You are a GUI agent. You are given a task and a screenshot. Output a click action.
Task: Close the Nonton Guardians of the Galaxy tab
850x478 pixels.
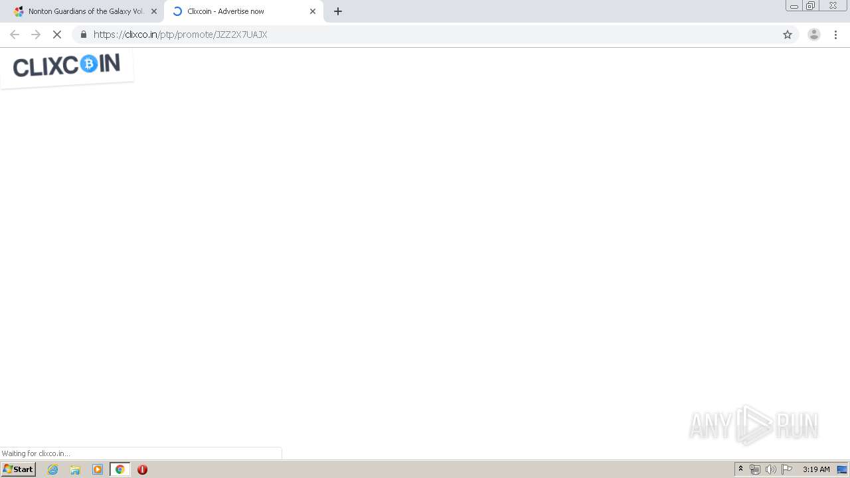click(x=154, y=11)
